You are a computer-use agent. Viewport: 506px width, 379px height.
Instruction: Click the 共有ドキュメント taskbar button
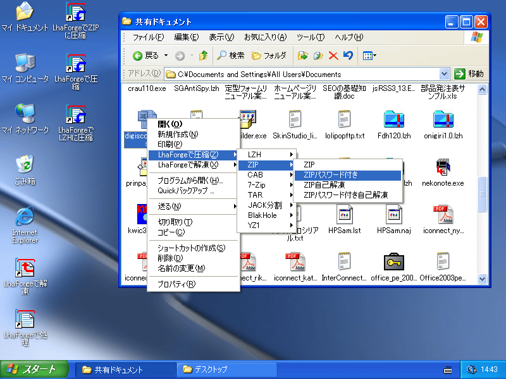[x=126, y=370]
